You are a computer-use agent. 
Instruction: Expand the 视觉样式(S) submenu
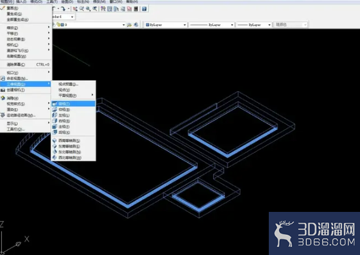(x=26, y=104)
